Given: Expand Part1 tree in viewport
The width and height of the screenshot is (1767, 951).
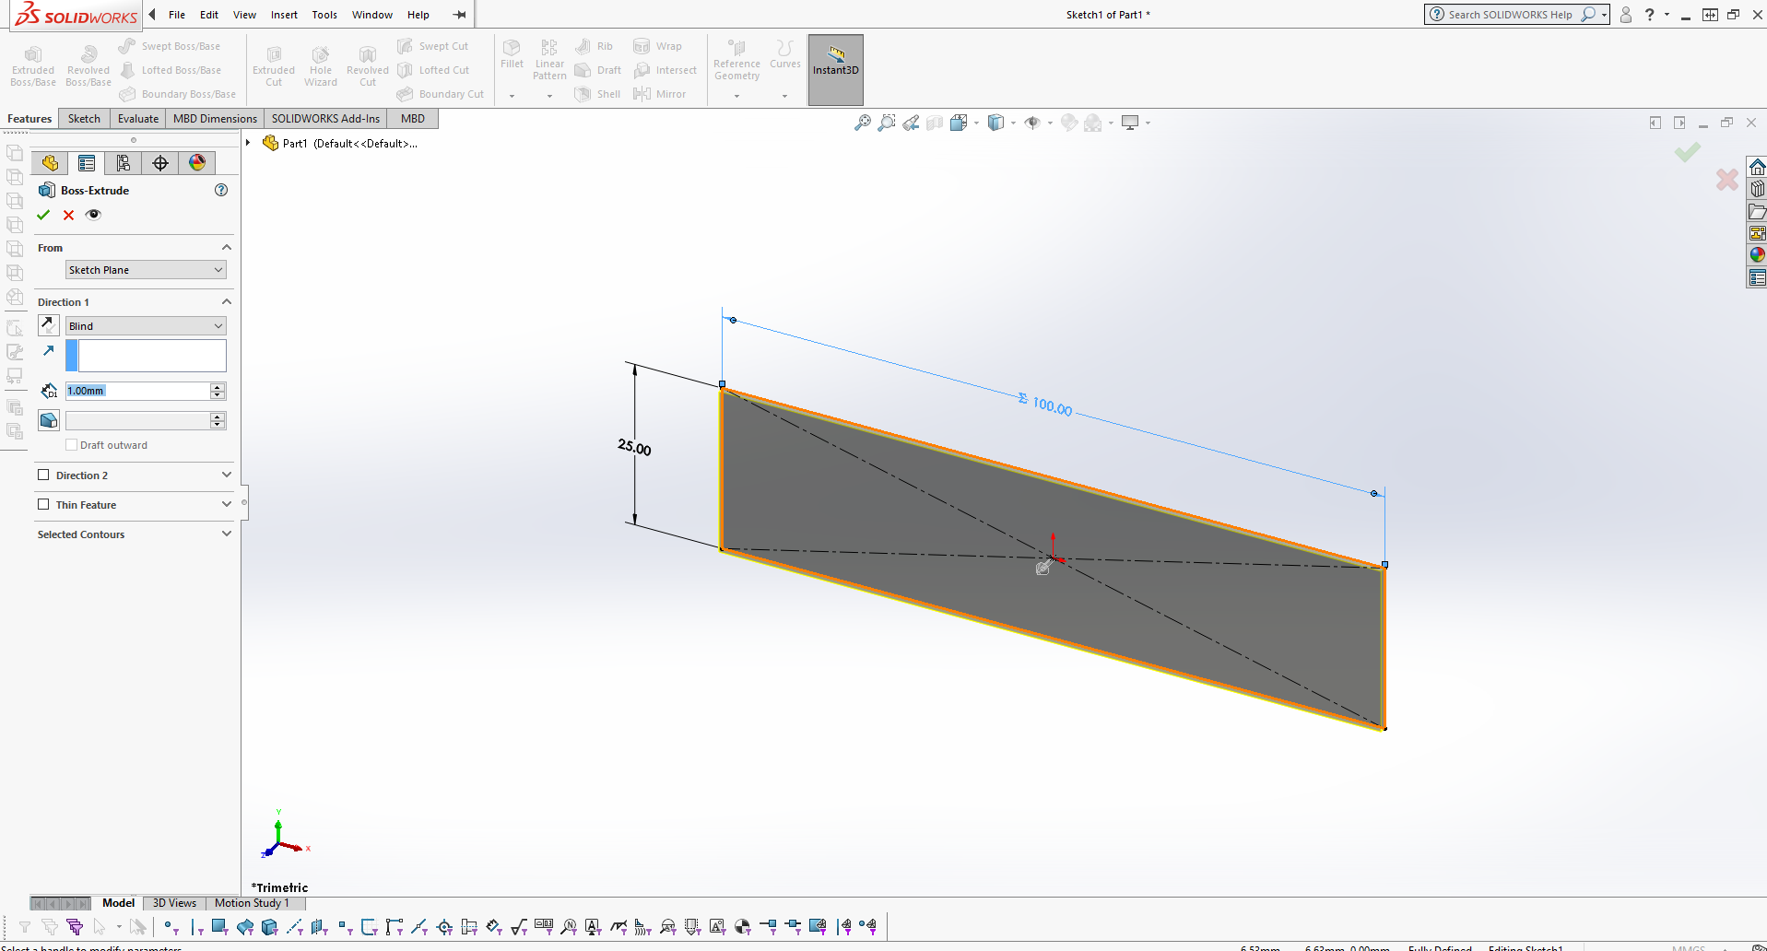Looking at the screenshot, I should (x=248, y=143).
